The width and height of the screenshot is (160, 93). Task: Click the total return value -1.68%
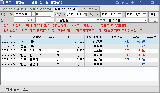[136, 20]
